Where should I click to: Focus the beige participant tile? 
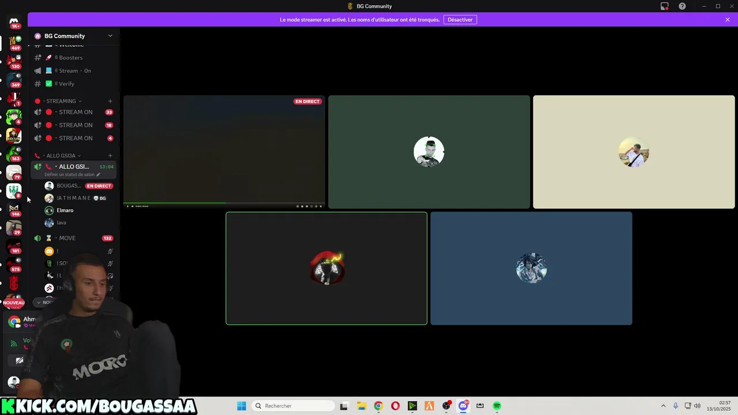(634, 152)
